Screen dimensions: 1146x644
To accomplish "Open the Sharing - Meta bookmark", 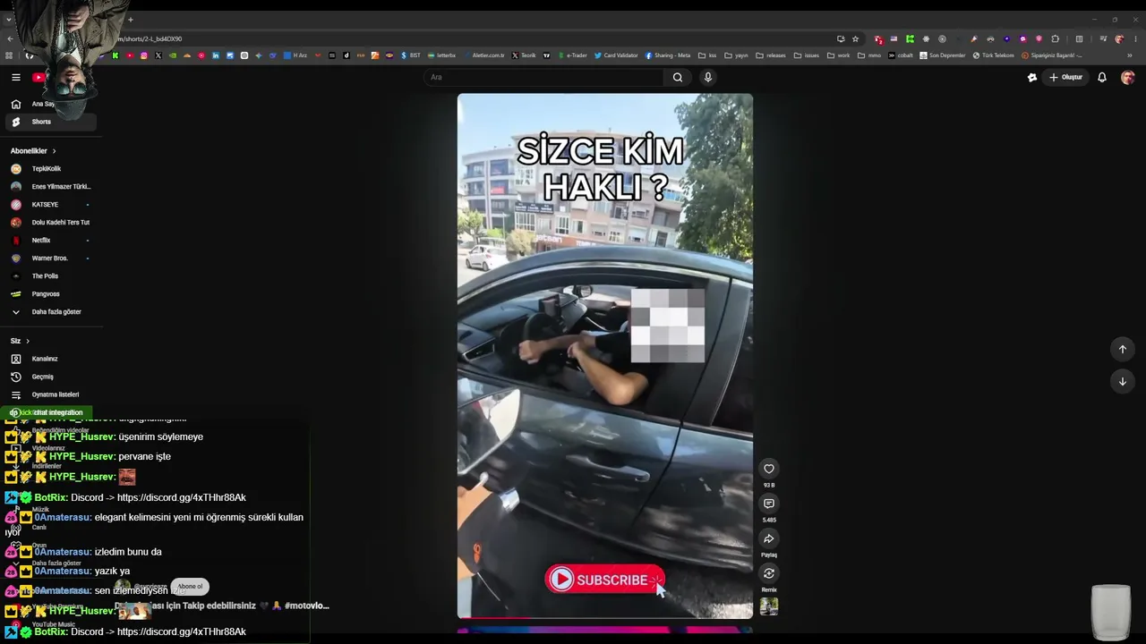I will (668, 55).
